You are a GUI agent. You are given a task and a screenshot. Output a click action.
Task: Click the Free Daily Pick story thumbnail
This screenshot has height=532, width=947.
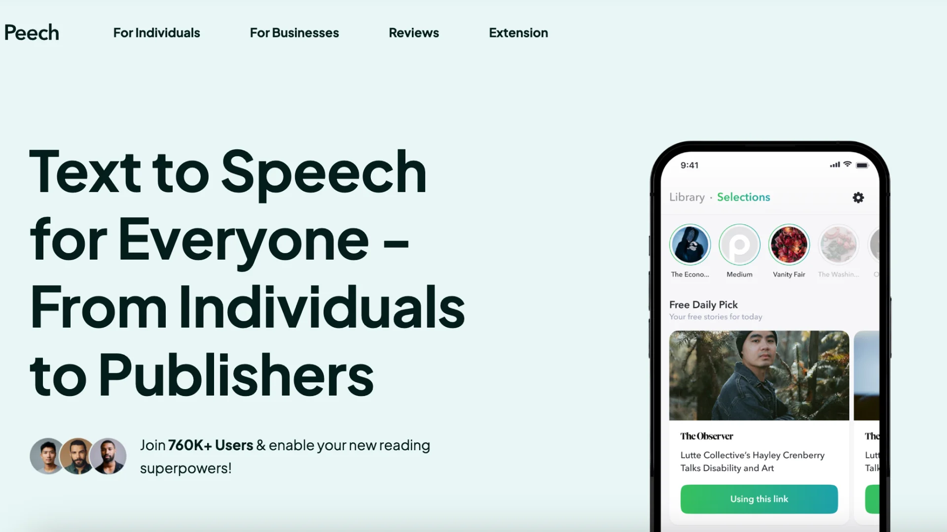point(759,375)
